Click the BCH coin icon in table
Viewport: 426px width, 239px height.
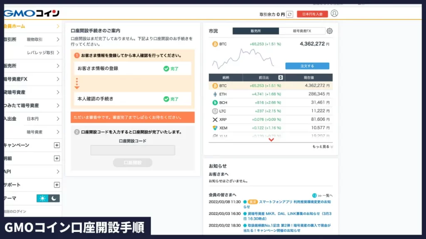point(215,102)
